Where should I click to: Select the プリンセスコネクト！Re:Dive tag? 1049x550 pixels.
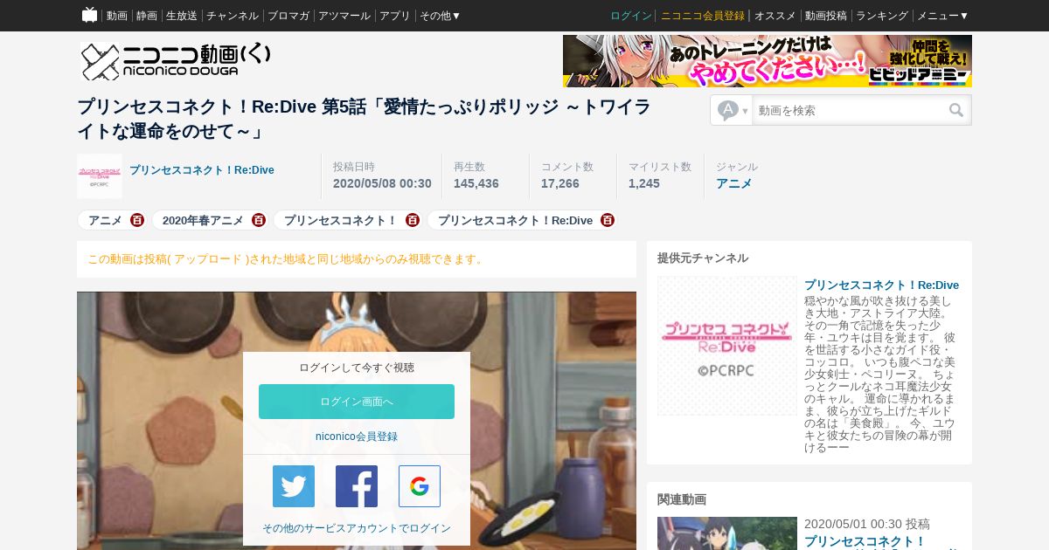[515, 220]
